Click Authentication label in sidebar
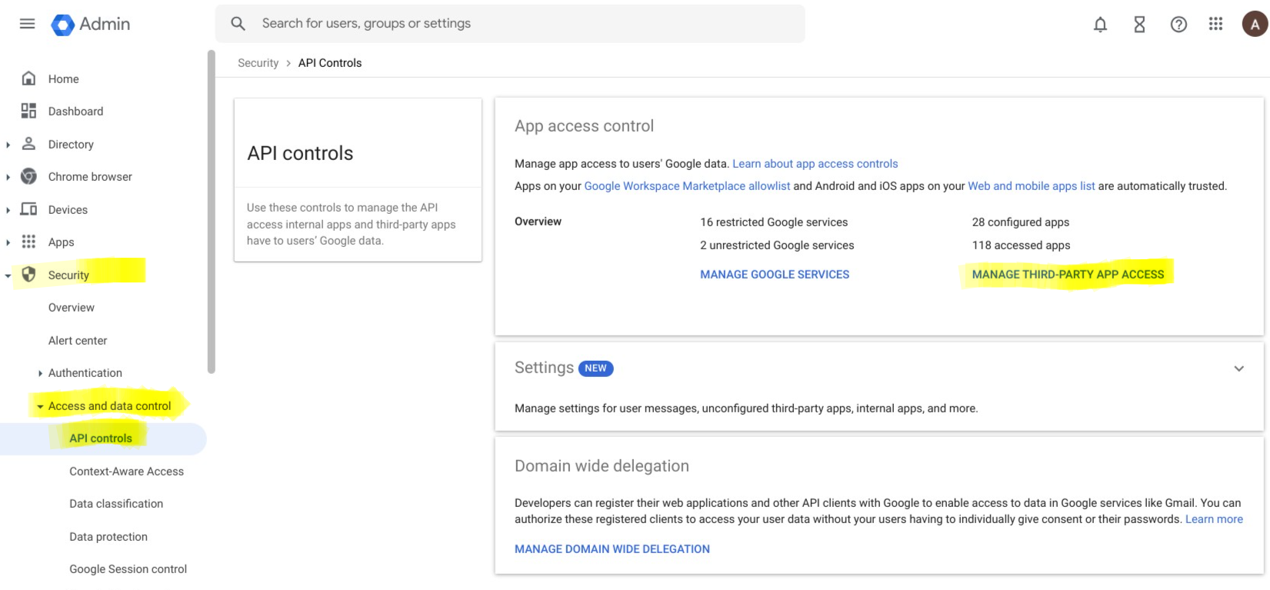The width and height of the screenshot is (1270, 590). pyautogui.click(x=85, y=373)
